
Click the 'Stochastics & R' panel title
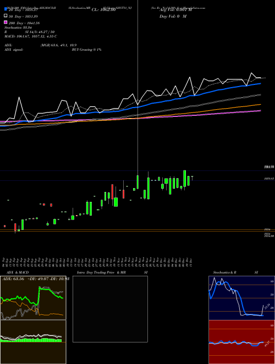(224, 272)
